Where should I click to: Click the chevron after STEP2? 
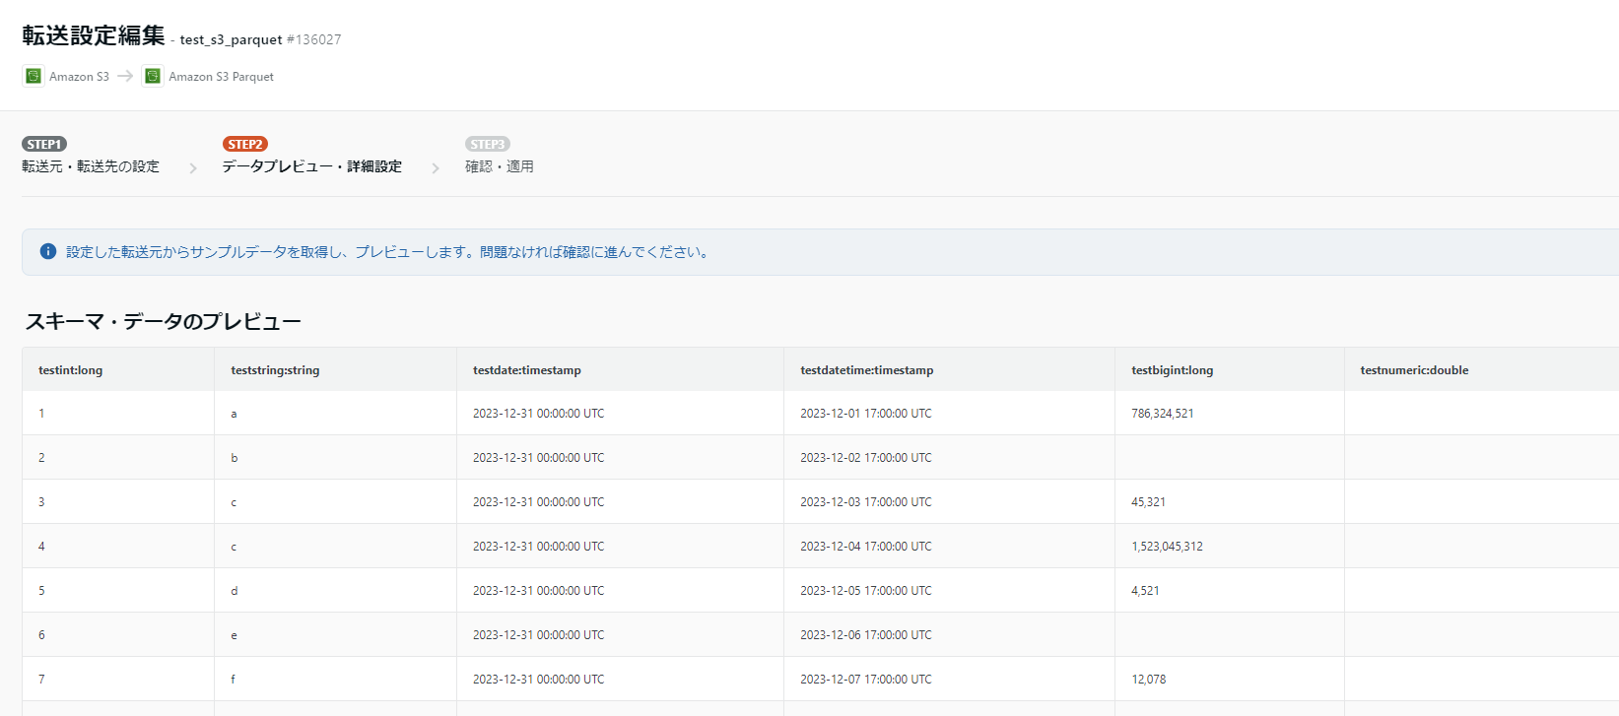click(x=436, y=168)
